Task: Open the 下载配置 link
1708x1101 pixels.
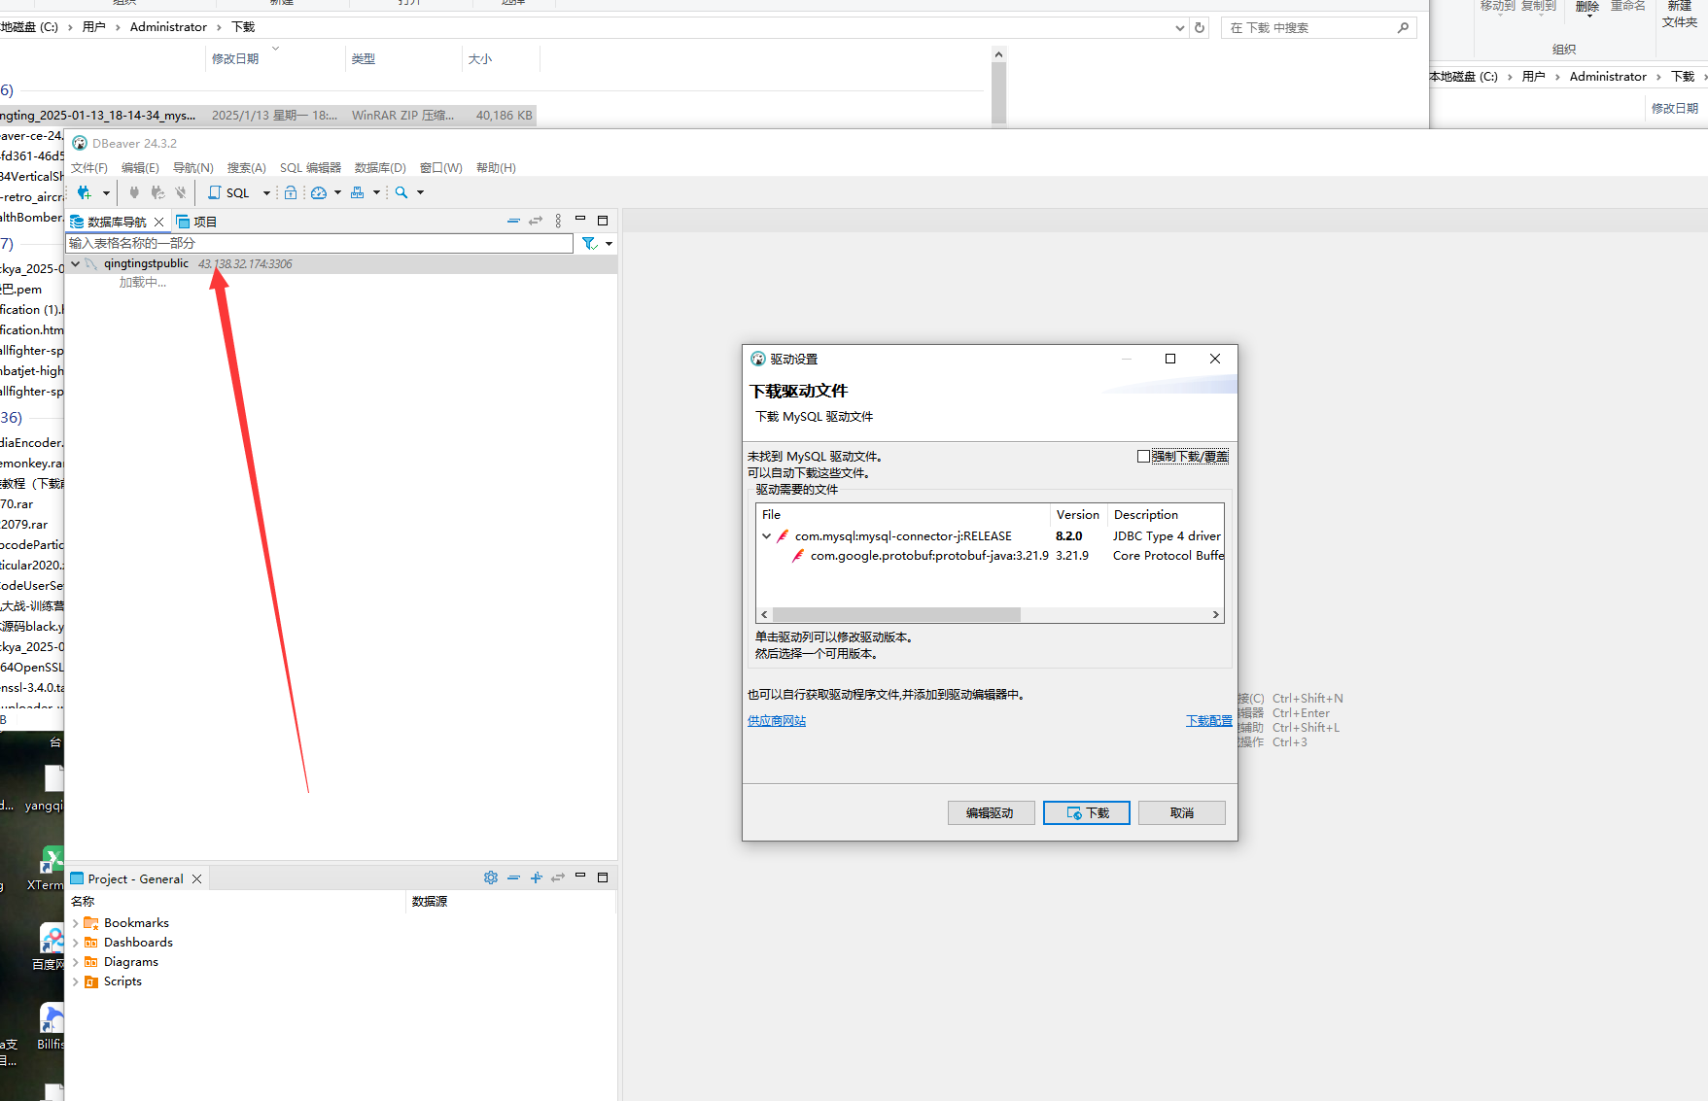Action: pos(1208,721)
